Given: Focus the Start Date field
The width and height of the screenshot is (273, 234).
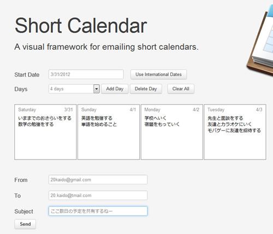Looking at the screenshot, I should click(86, 74).
